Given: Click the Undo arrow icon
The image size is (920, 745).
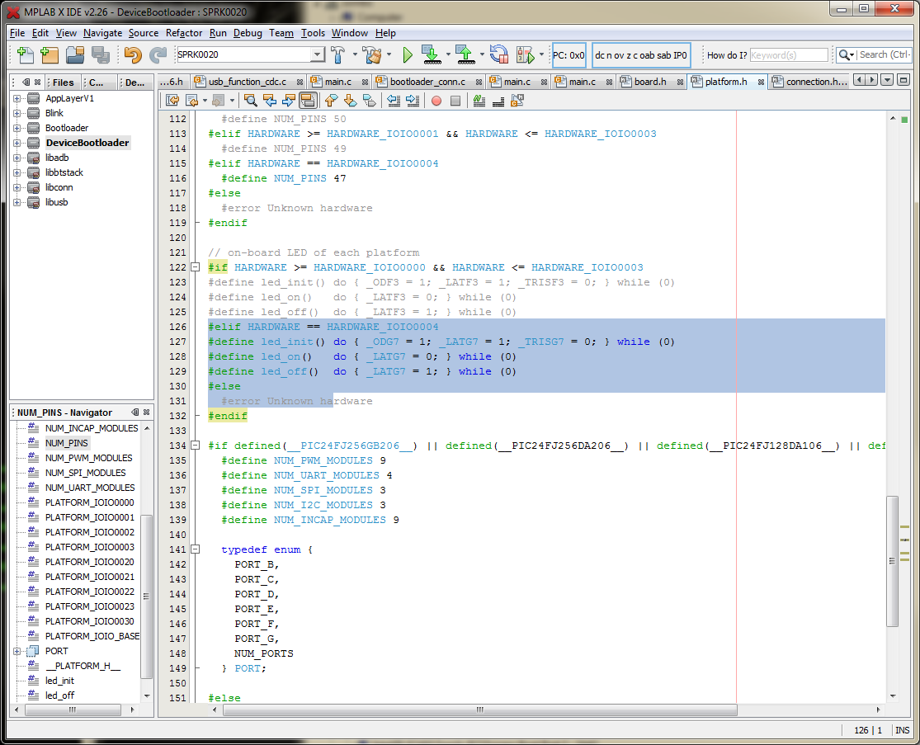Looking at the screenshot, I should (x=132, y=55).
